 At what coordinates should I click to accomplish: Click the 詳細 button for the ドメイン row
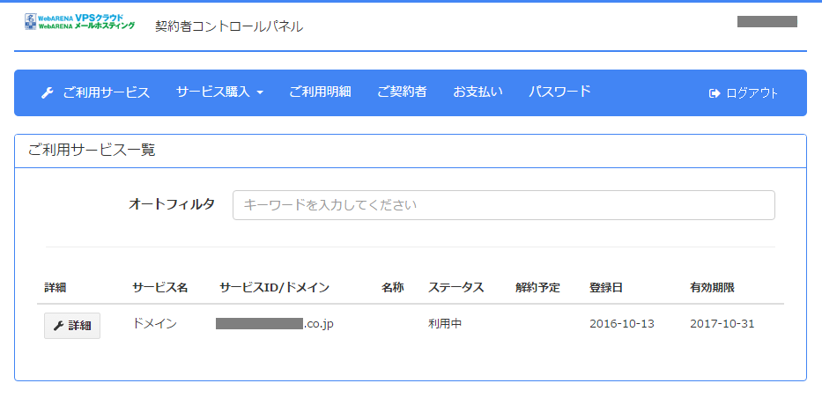coord(72,326)
